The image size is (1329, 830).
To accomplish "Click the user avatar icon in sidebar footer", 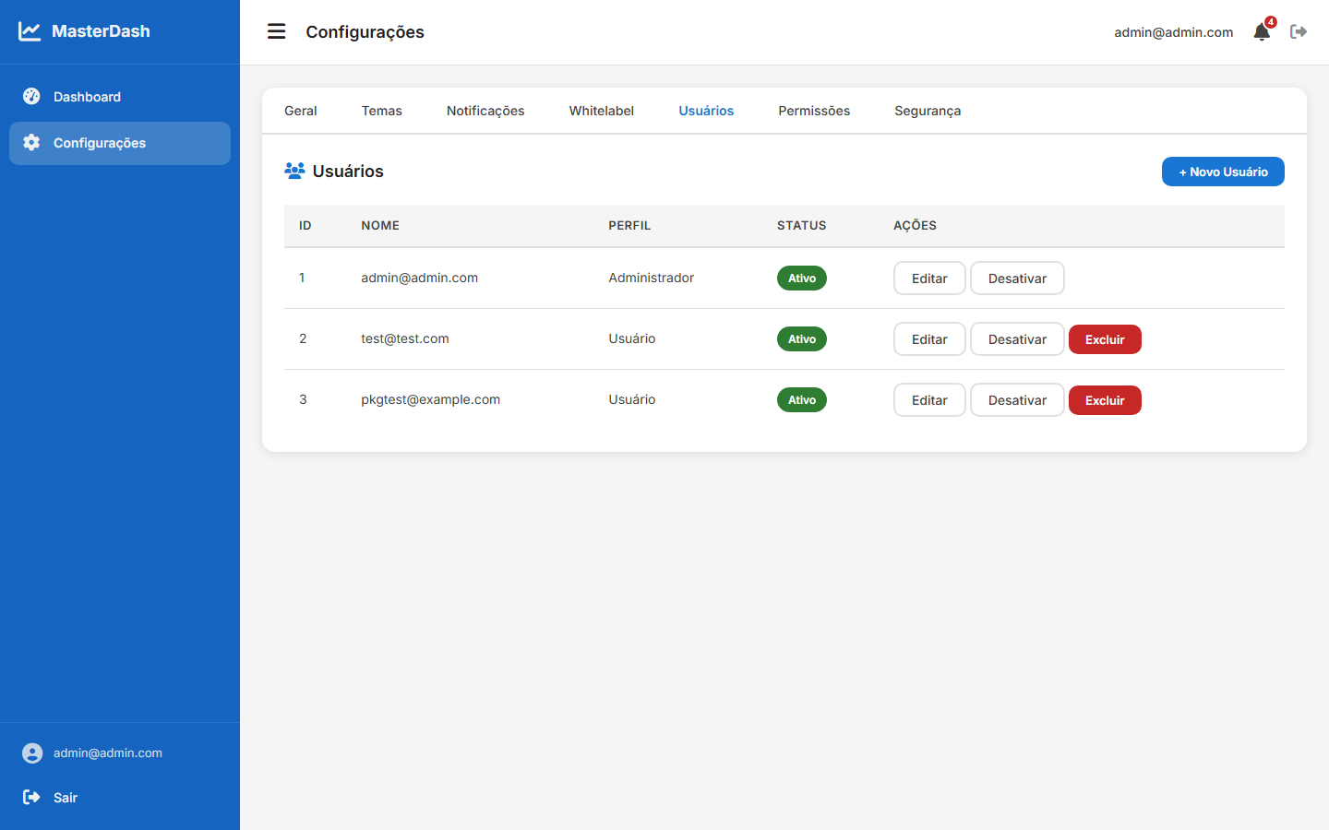I will 32,753.
